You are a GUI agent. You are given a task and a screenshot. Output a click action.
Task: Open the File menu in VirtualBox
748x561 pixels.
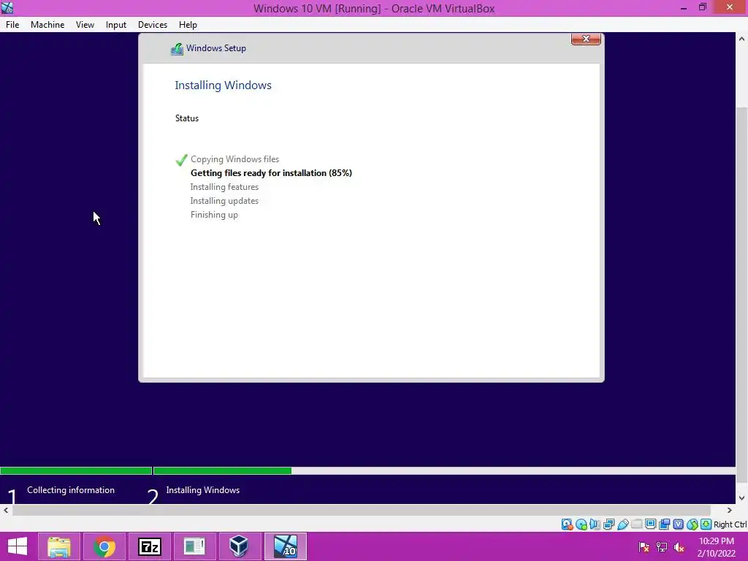(12, 25)
